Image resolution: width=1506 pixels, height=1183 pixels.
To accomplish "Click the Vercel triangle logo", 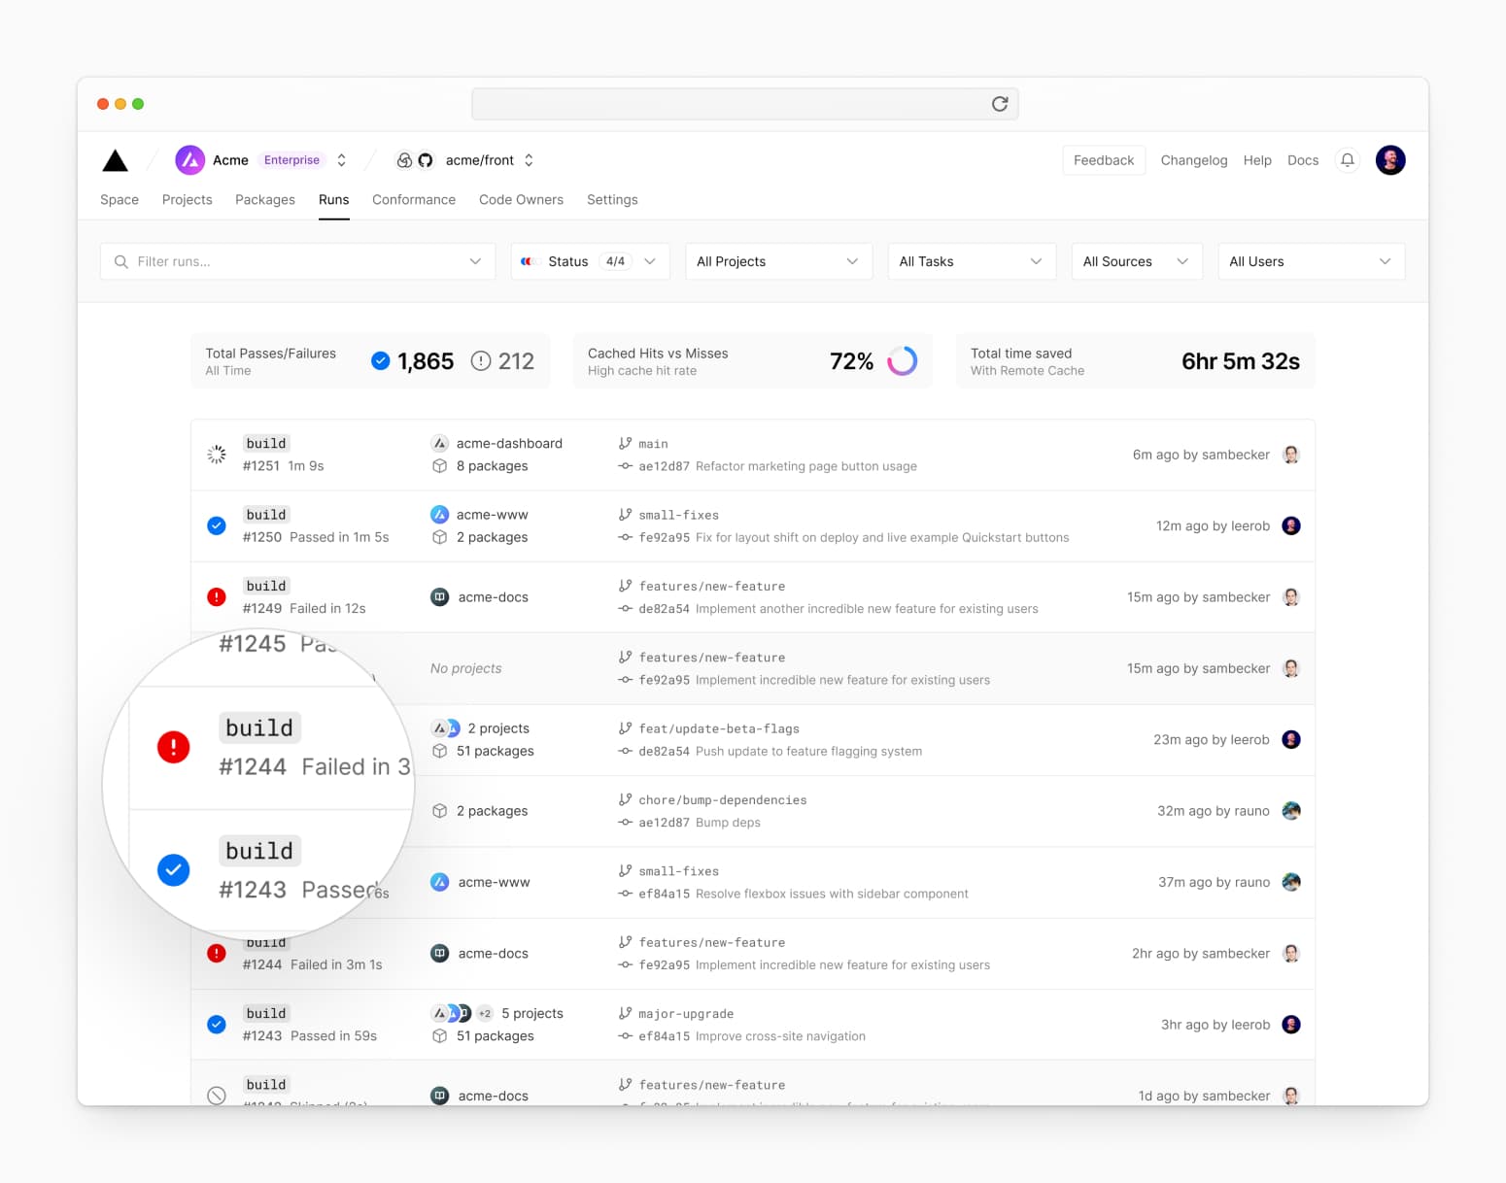I will click(x=115, y=160).
